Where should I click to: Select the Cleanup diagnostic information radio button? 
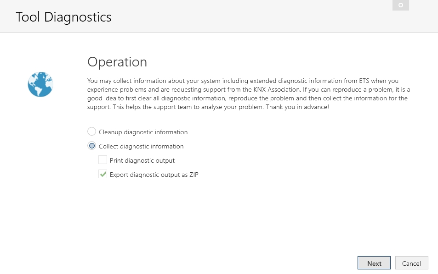[x=91, y=132]
